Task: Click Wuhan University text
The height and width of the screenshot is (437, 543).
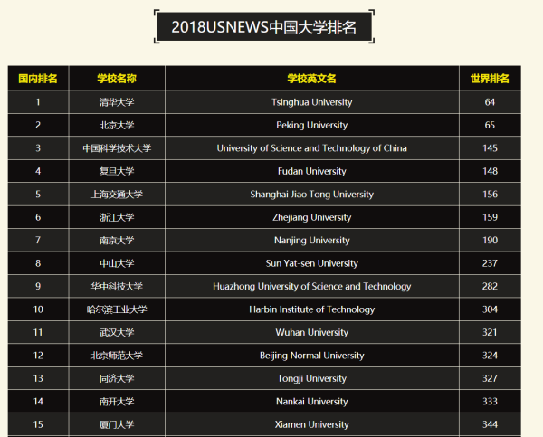Action: (311, 332)
